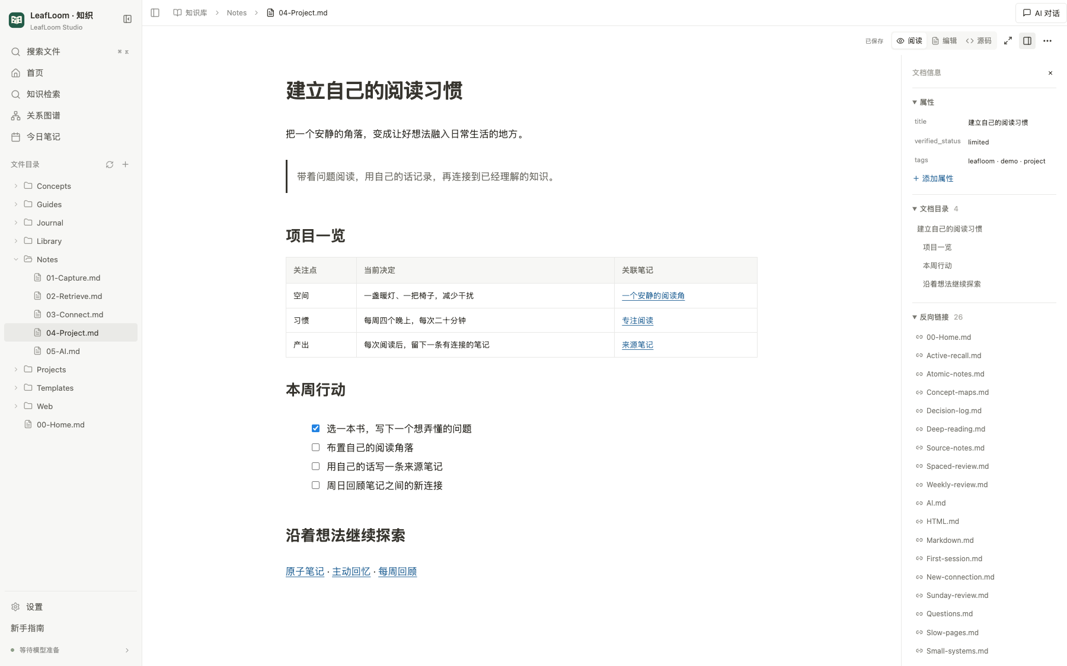This screenshot has width=1067, height=666.
Task: Toggle the document info side panel icon
Action: click(x=1027, y=41)
